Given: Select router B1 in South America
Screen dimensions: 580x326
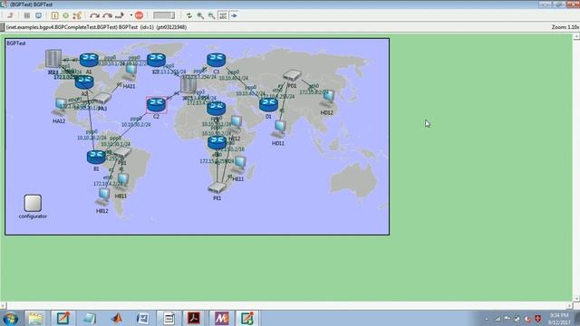Looking at the screenshot, I should click(x=96, y=157).
